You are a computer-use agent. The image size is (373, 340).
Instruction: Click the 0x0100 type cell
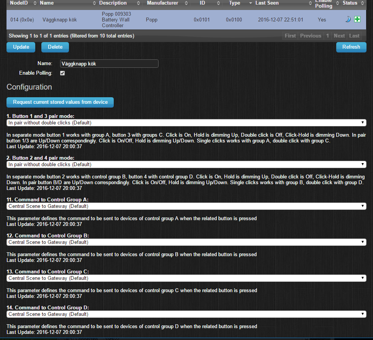(234, 20)
